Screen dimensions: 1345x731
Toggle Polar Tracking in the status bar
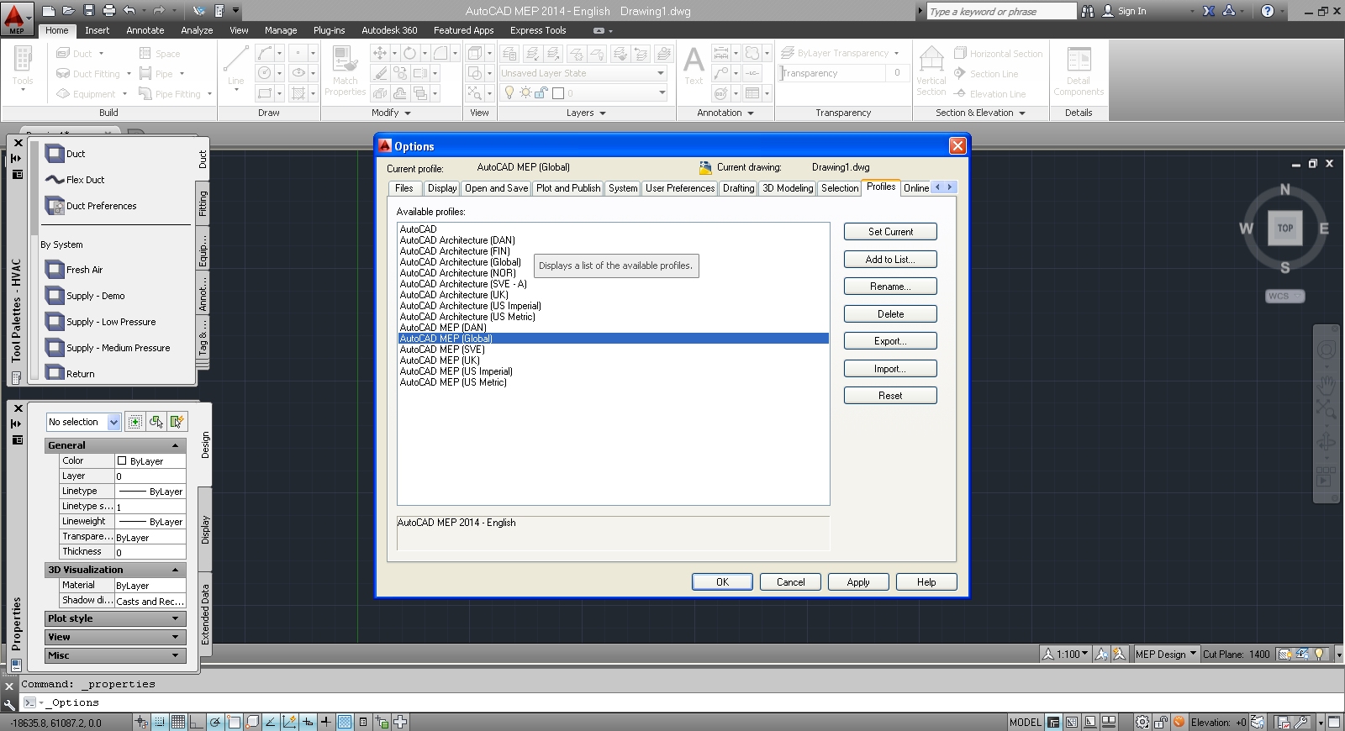[215, 722]
